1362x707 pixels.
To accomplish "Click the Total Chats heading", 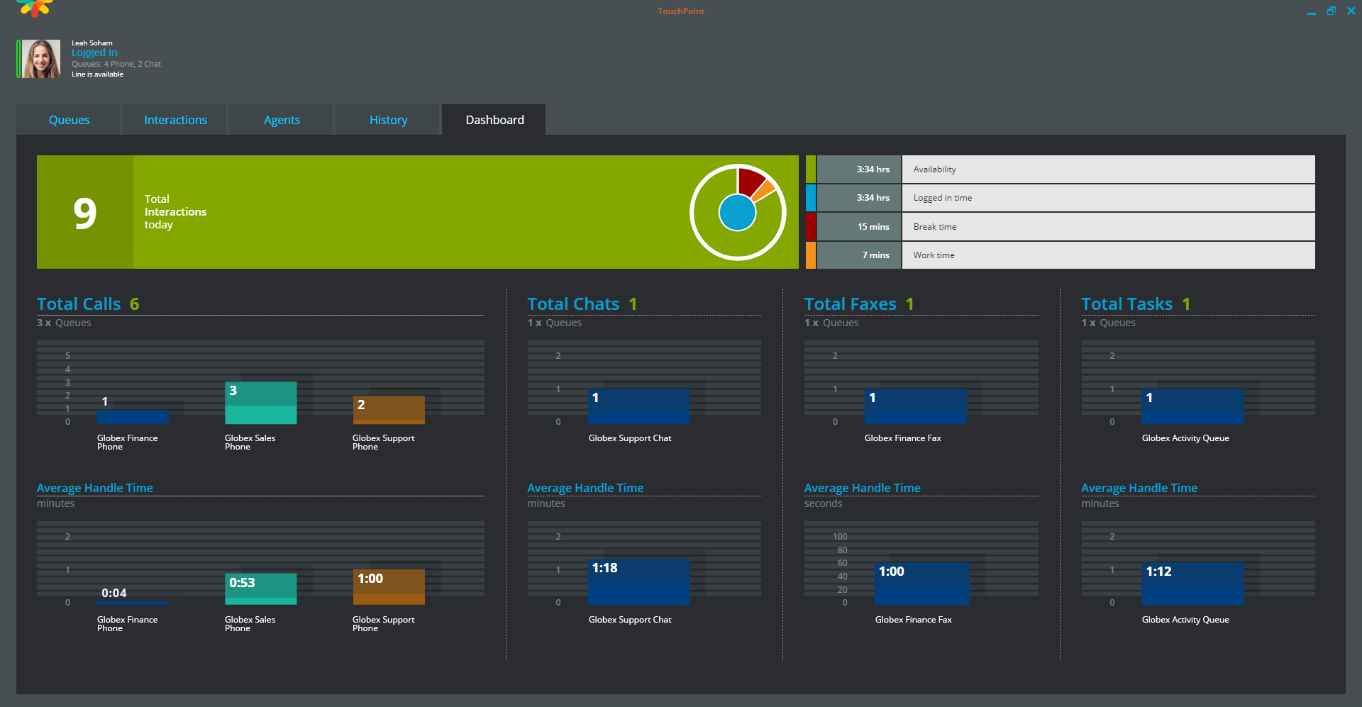I will 573,304.
